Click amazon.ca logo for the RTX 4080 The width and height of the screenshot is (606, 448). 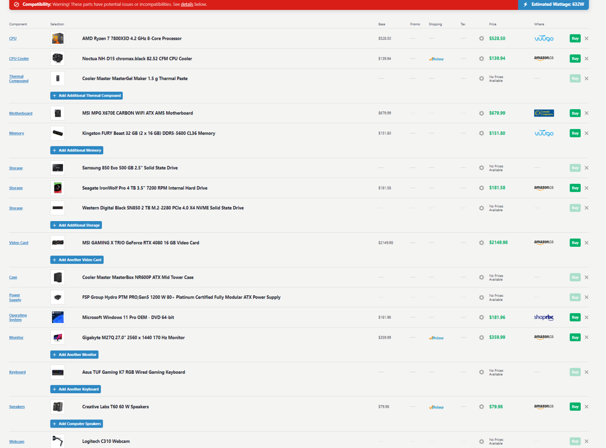pos(544,242)
